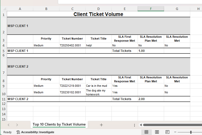Click The dog ate my homework cell

(98, 93)
